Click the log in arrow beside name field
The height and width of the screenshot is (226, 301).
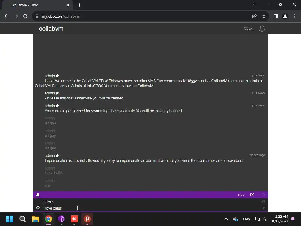tap(263, 202)
